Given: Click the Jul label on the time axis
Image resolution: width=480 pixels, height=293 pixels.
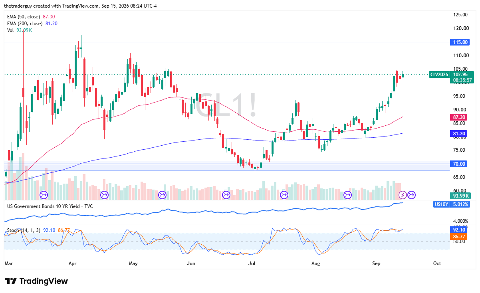Looking at the screenshot, I should pos(252,263).
